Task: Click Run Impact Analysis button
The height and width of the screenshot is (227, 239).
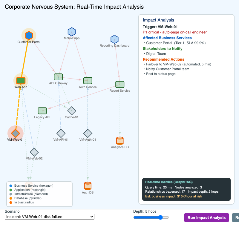Action: click(206, 217)
